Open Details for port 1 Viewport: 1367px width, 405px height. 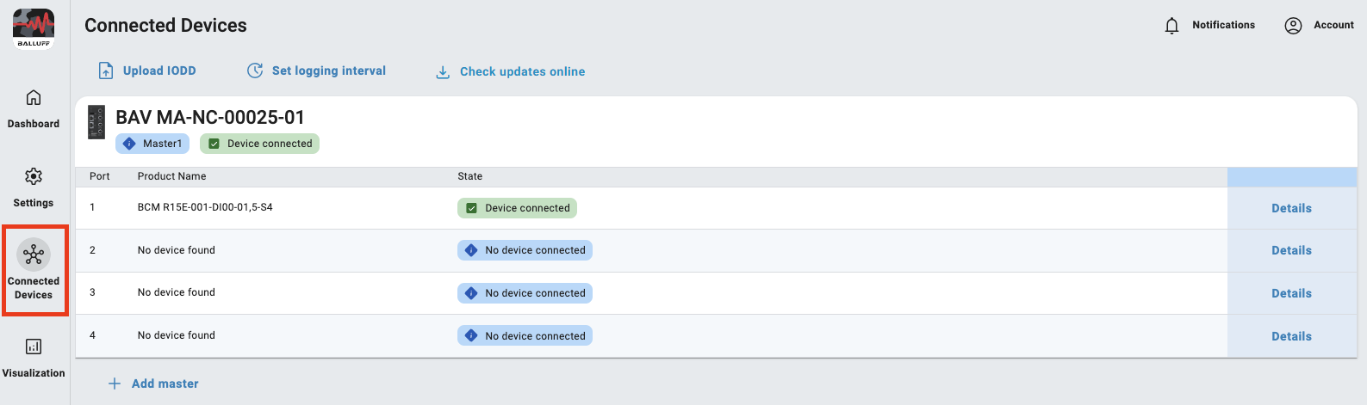(x=1291, y=208)
